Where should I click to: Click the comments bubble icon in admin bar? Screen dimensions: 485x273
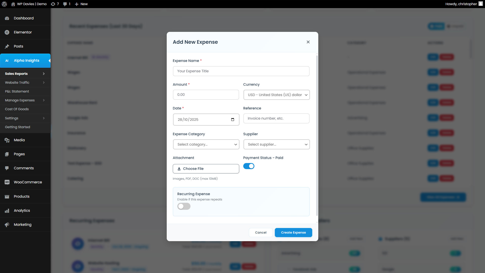coord(65,4)
